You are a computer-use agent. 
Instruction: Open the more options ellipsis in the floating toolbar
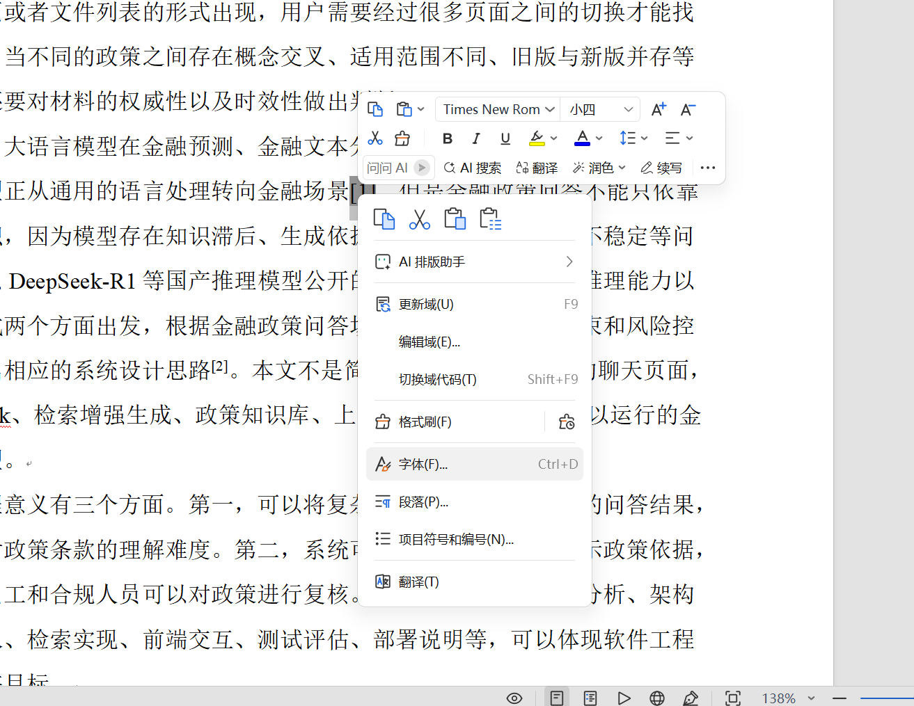click(708, 168)
